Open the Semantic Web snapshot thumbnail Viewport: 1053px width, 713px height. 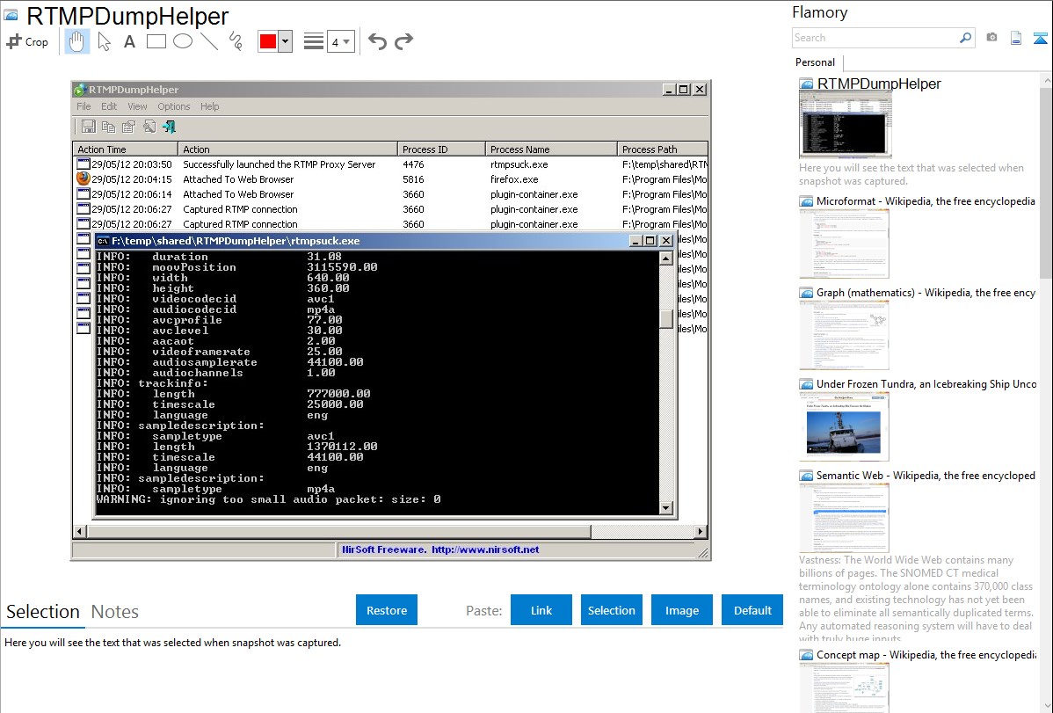point(844,518)
